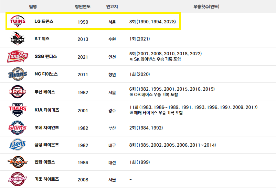Image resolution: width=276 pixels, height=191 pixels.
Task: Click the Doosan Bears team logo
Action: click(18, 92)
